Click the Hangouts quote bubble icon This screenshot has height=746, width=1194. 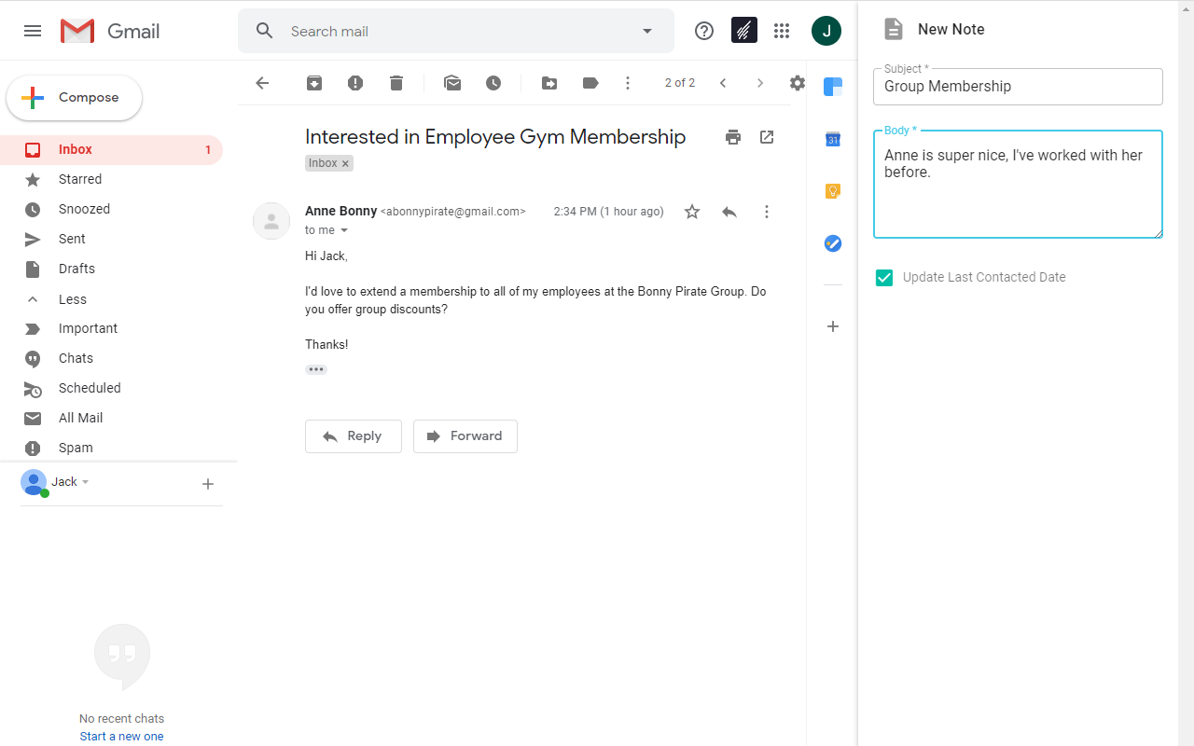tap(122, 656)
